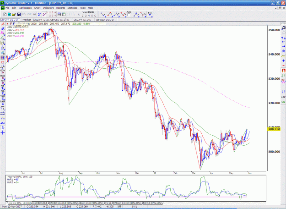Click the new chart document icon
This screenshot has height=209, width=286.
[5, 14]
